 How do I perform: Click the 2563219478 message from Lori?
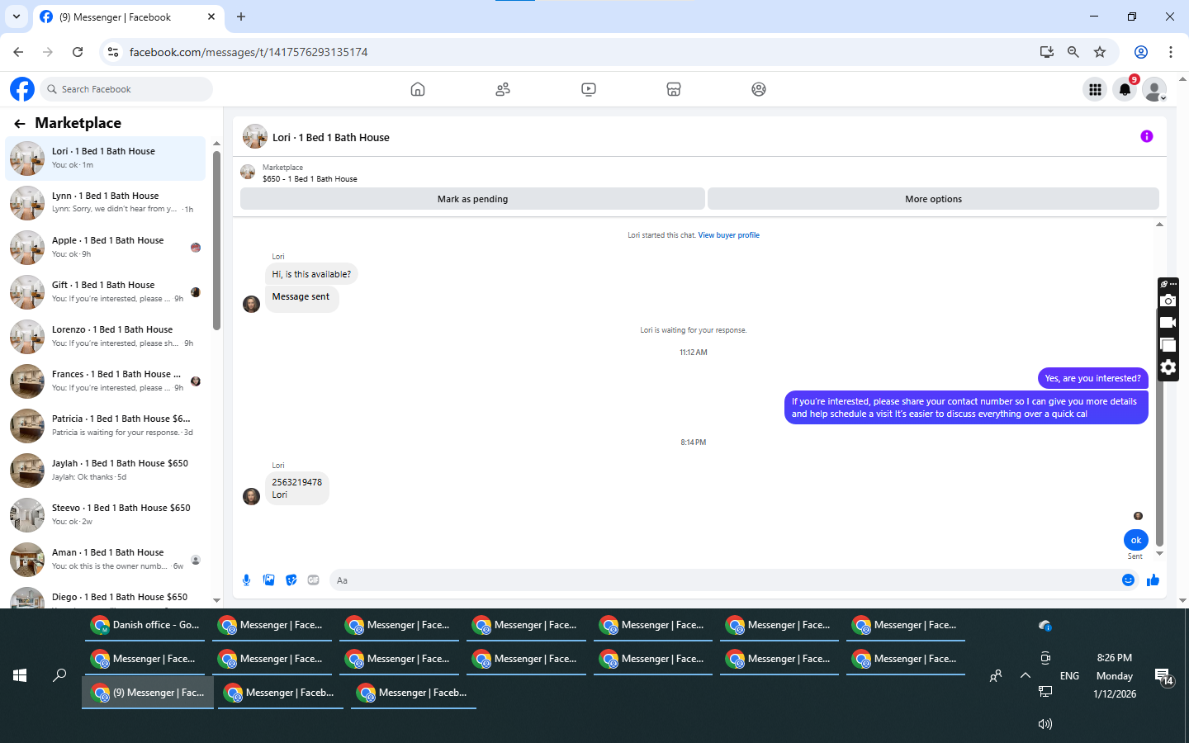(297, 488)
